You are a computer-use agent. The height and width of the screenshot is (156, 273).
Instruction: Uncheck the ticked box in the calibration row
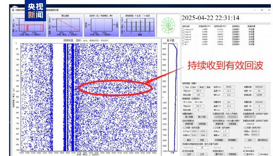coord(192,87)
